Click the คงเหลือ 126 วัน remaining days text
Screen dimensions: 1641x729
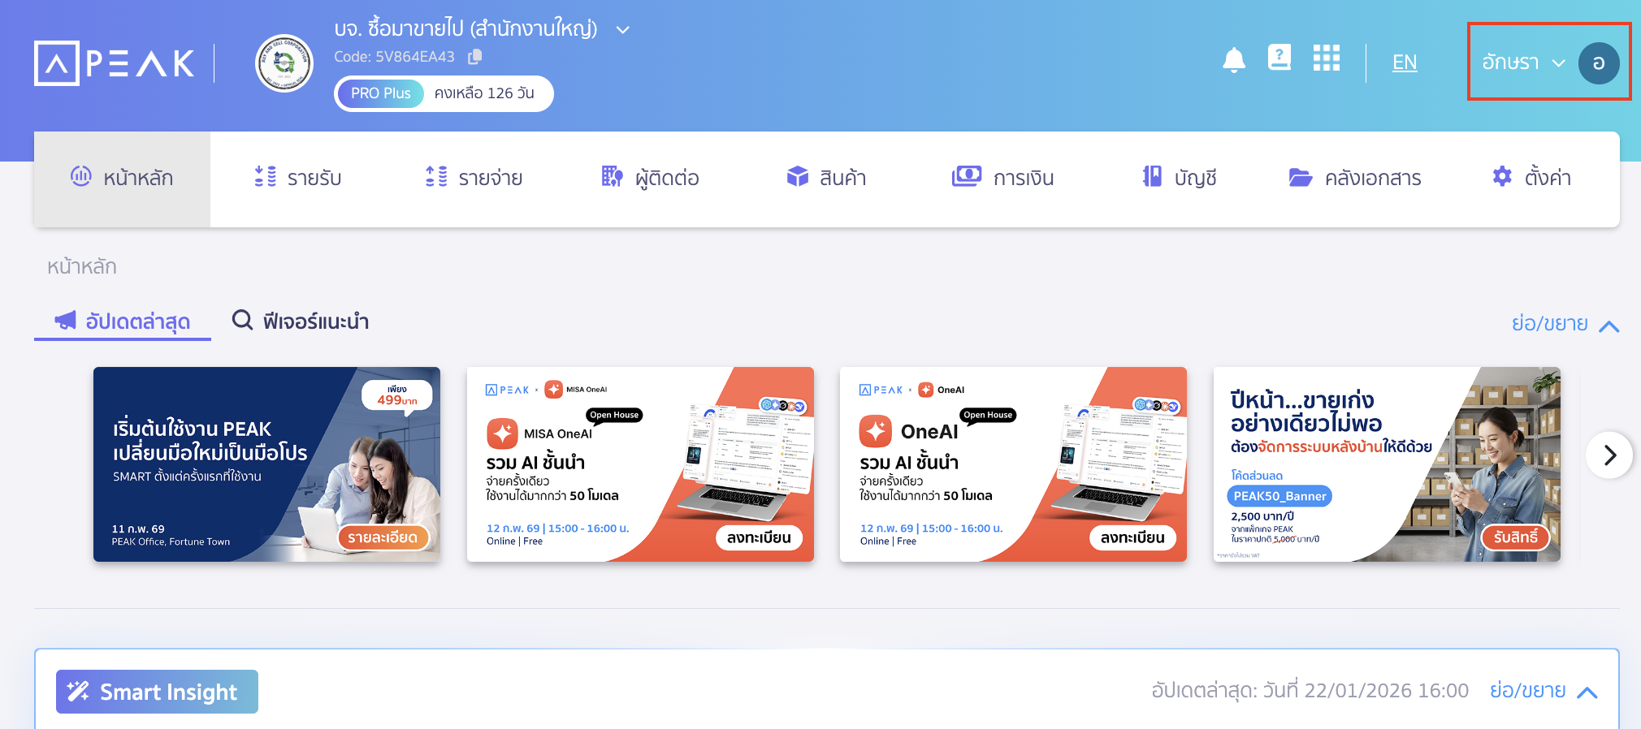(x=484, y=93)
